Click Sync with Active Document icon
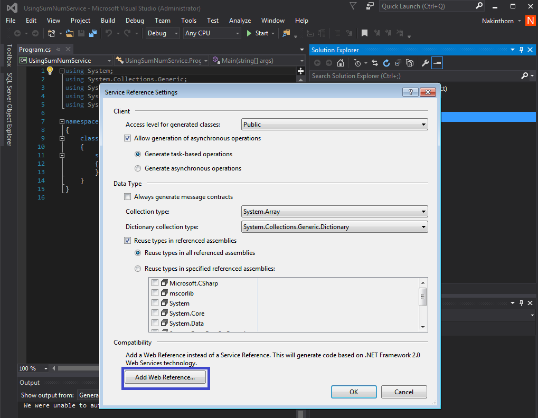The height and width of the screenshot is (418, 538). pos(375,63)
